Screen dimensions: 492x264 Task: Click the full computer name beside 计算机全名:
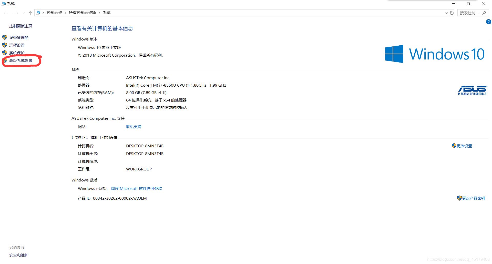pyautogui.click(x=145, y=154)
